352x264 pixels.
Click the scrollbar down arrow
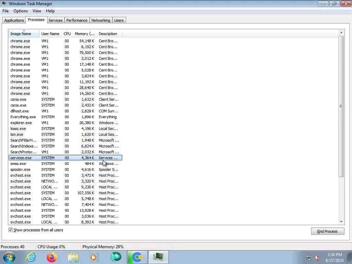[341, 222]
